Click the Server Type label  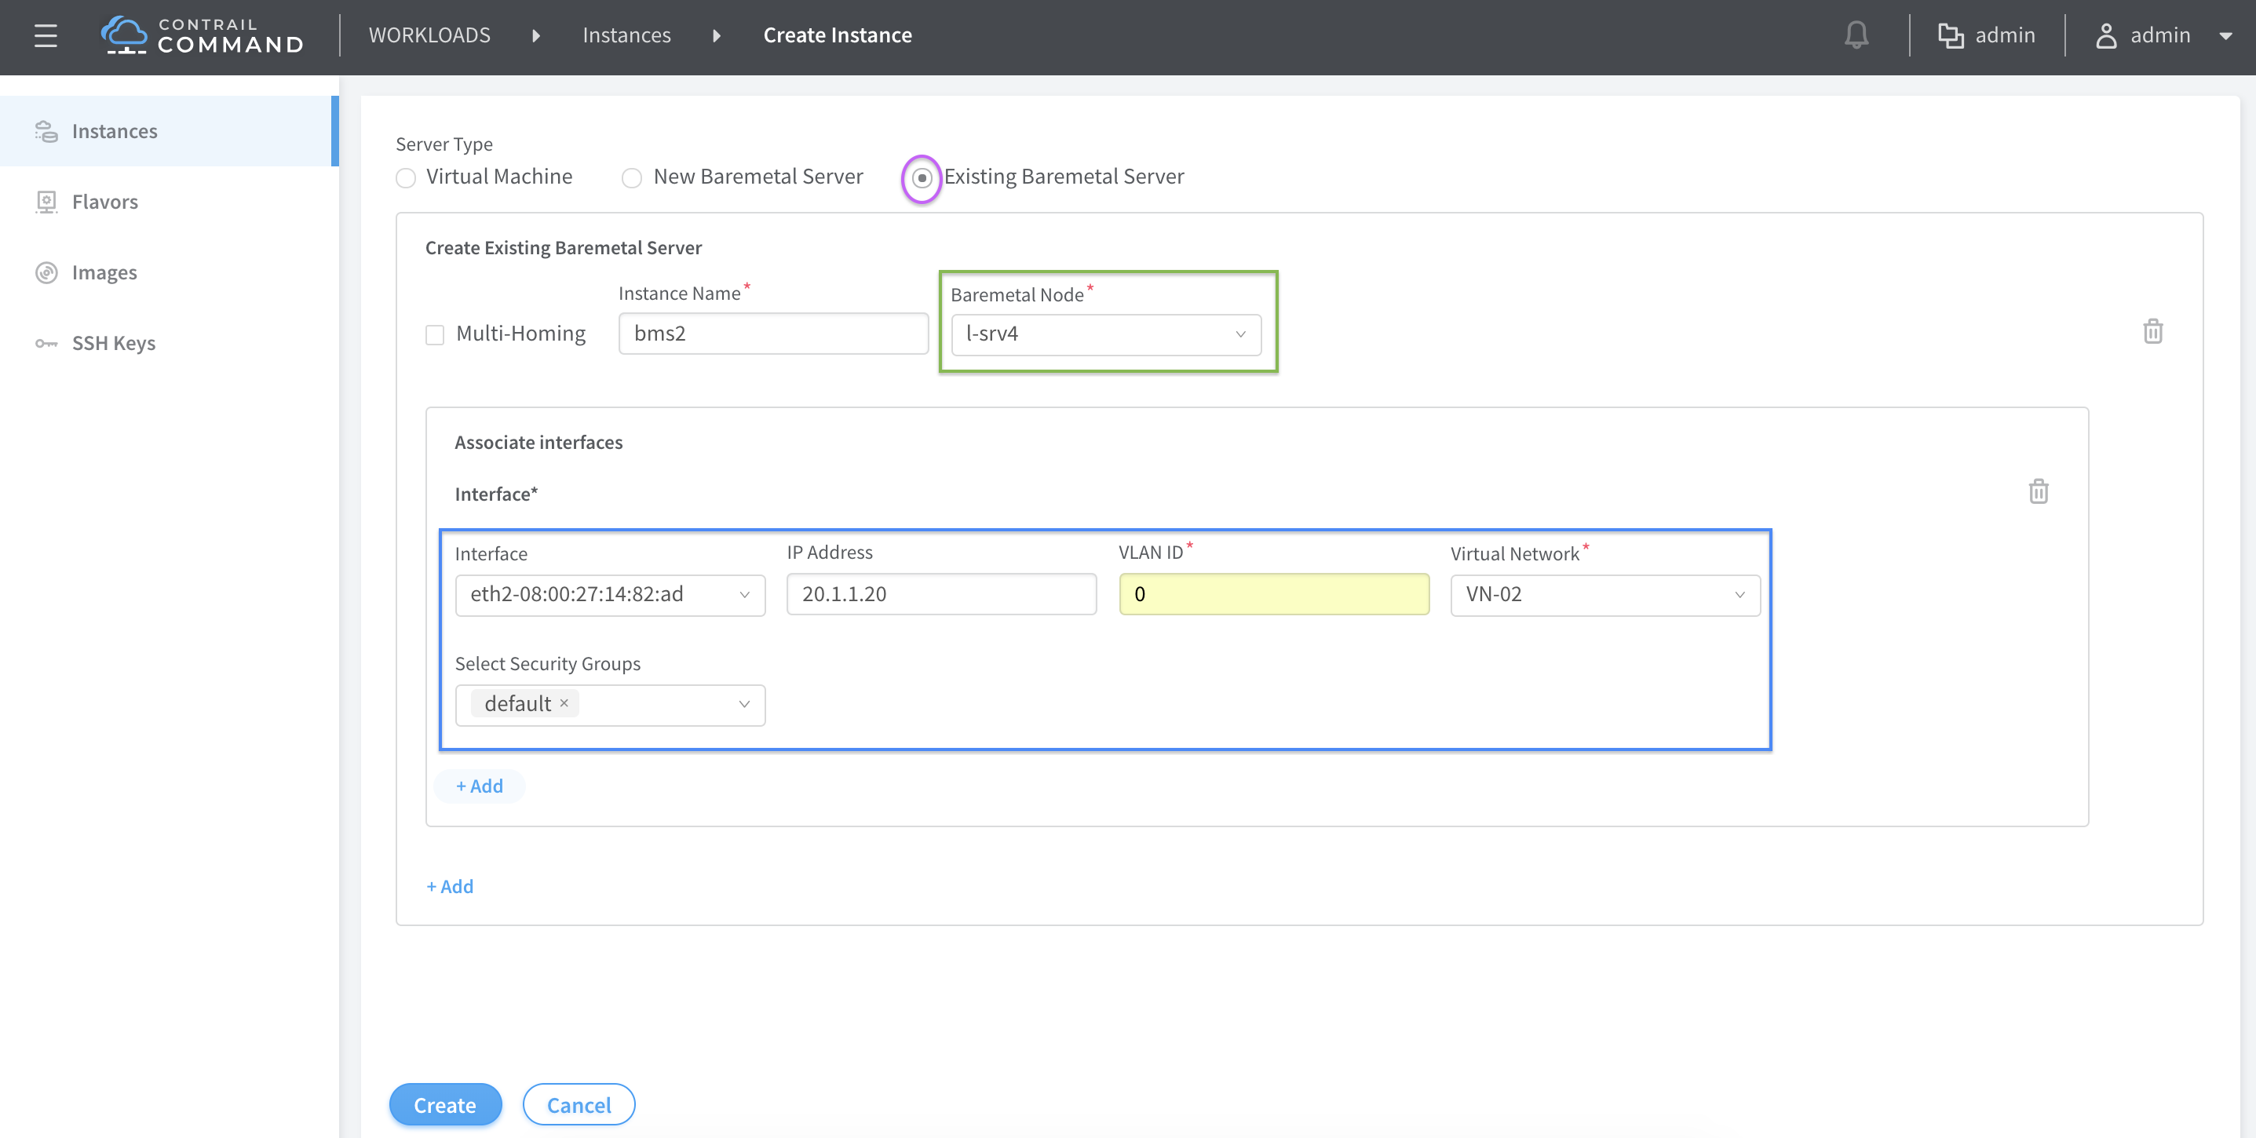(444, 144)
